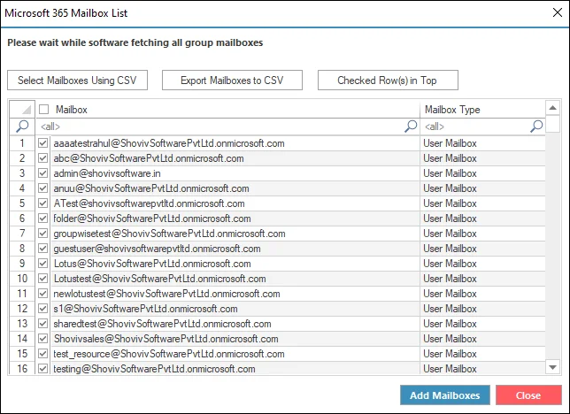Uncheck the testing@ mailbox checkbox
This screenshot has width=570, height=414.
click(42, 369)
